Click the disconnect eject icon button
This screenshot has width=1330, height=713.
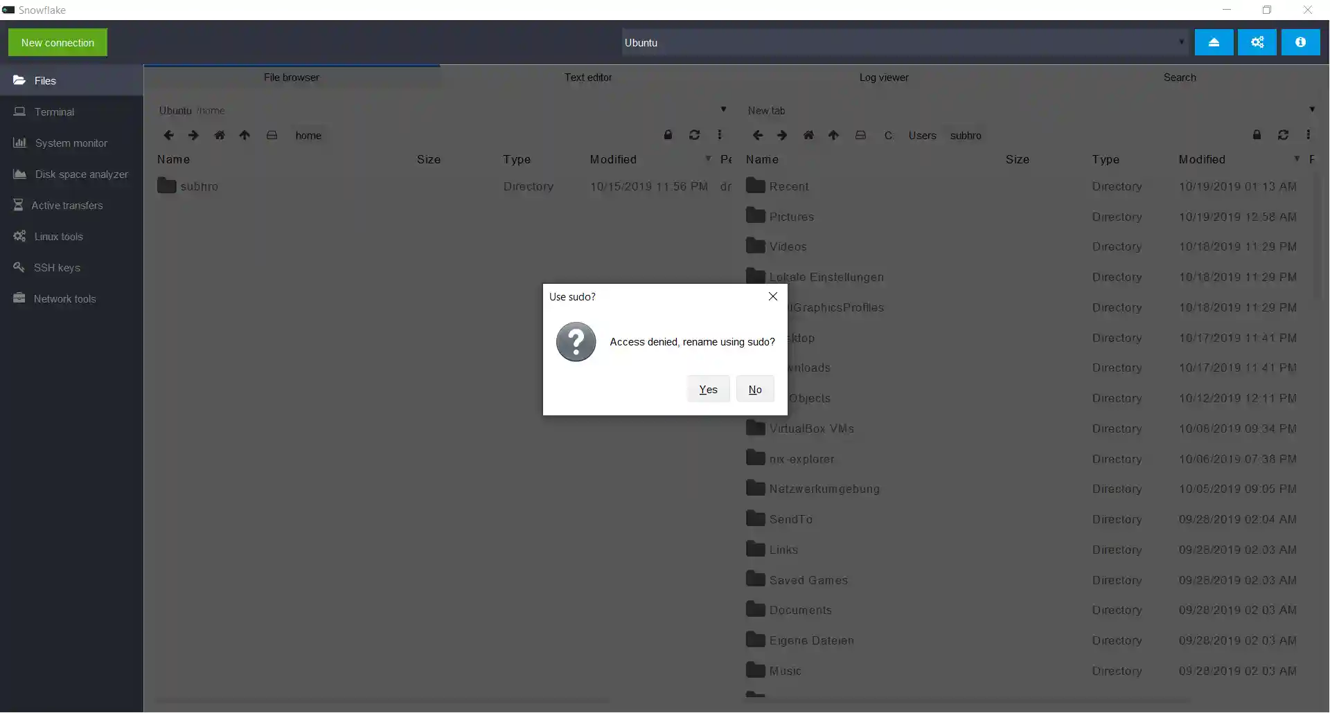[x=1214, y=42]
